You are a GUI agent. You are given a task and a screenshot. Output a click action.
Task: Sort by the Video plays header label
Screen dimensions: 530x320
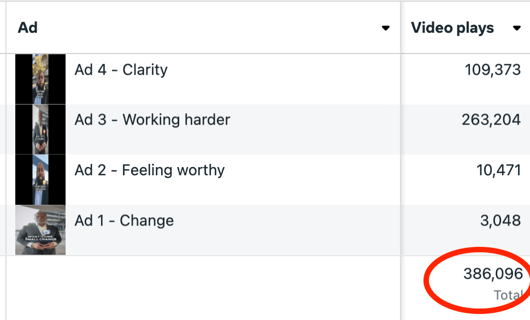point(452,28)
